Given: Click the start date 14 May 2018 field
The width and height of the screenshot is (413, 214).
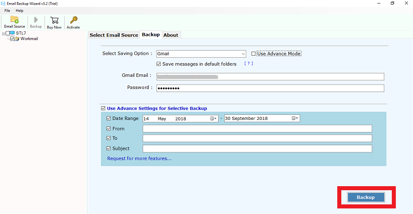Looking at the screenshot, I should [180, 119].
